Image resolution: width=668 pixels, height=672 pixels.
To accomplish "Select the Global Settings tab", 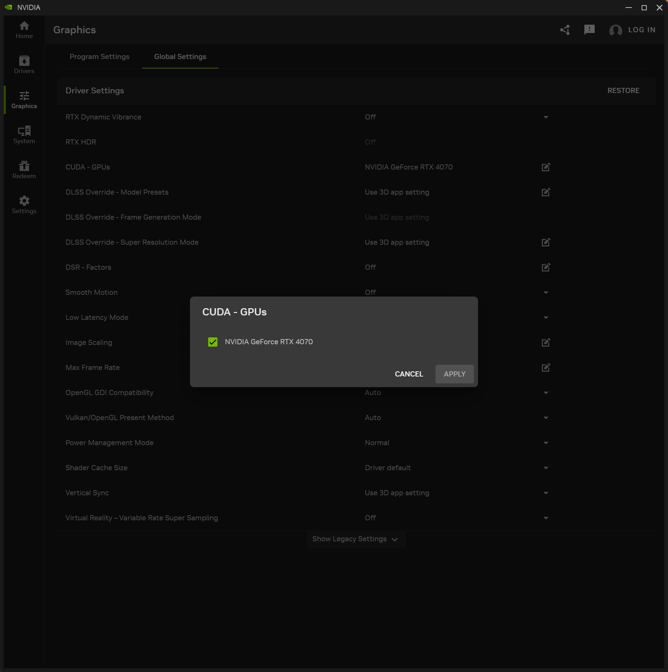I will click(x=180, y=57).
